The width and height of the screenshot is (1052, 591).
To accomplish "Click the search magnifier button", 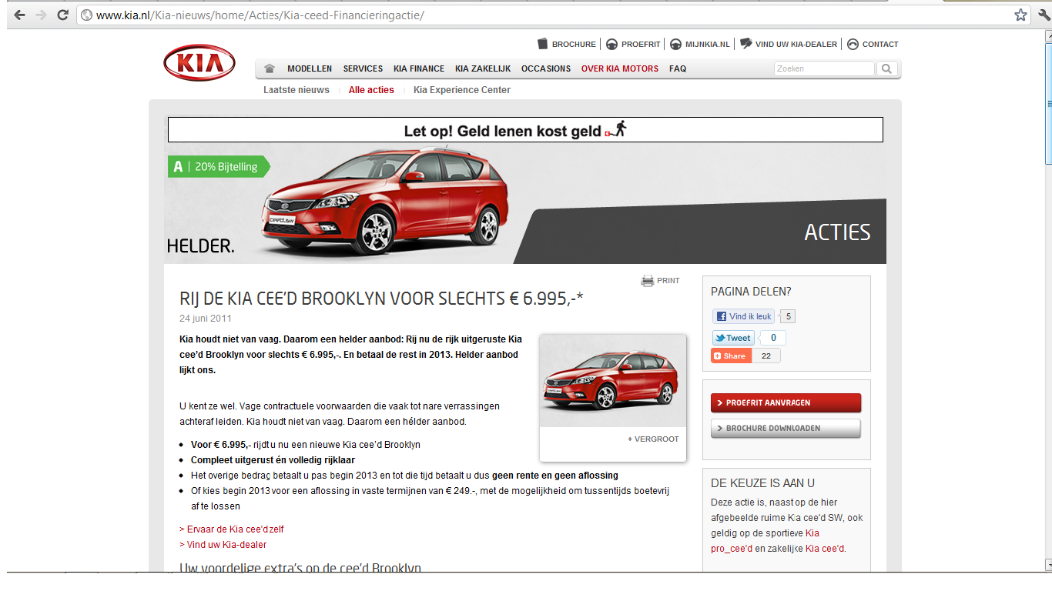I will click(x=887, y=68).
